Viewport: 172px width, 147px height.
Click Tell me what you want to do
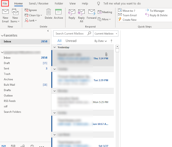(x=122, y=4)
